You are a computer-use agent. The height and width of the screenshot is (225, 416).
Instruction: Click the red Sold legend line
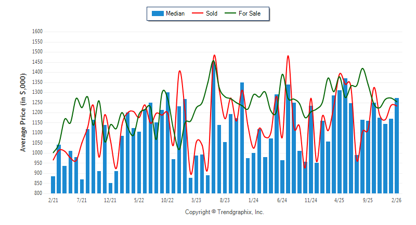click(x=198, y=13)
